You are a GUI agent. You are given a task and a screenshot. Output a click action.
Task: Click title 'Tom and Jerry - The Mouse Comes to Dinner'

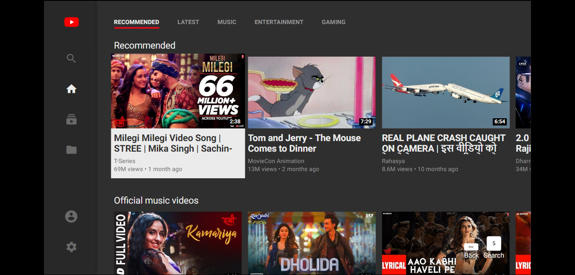click(304, 143)
